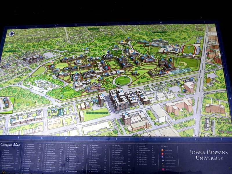Viewport: 232px width, 174px height.
Task: Click the yellow highlighted building
Action: pos(208,80)
